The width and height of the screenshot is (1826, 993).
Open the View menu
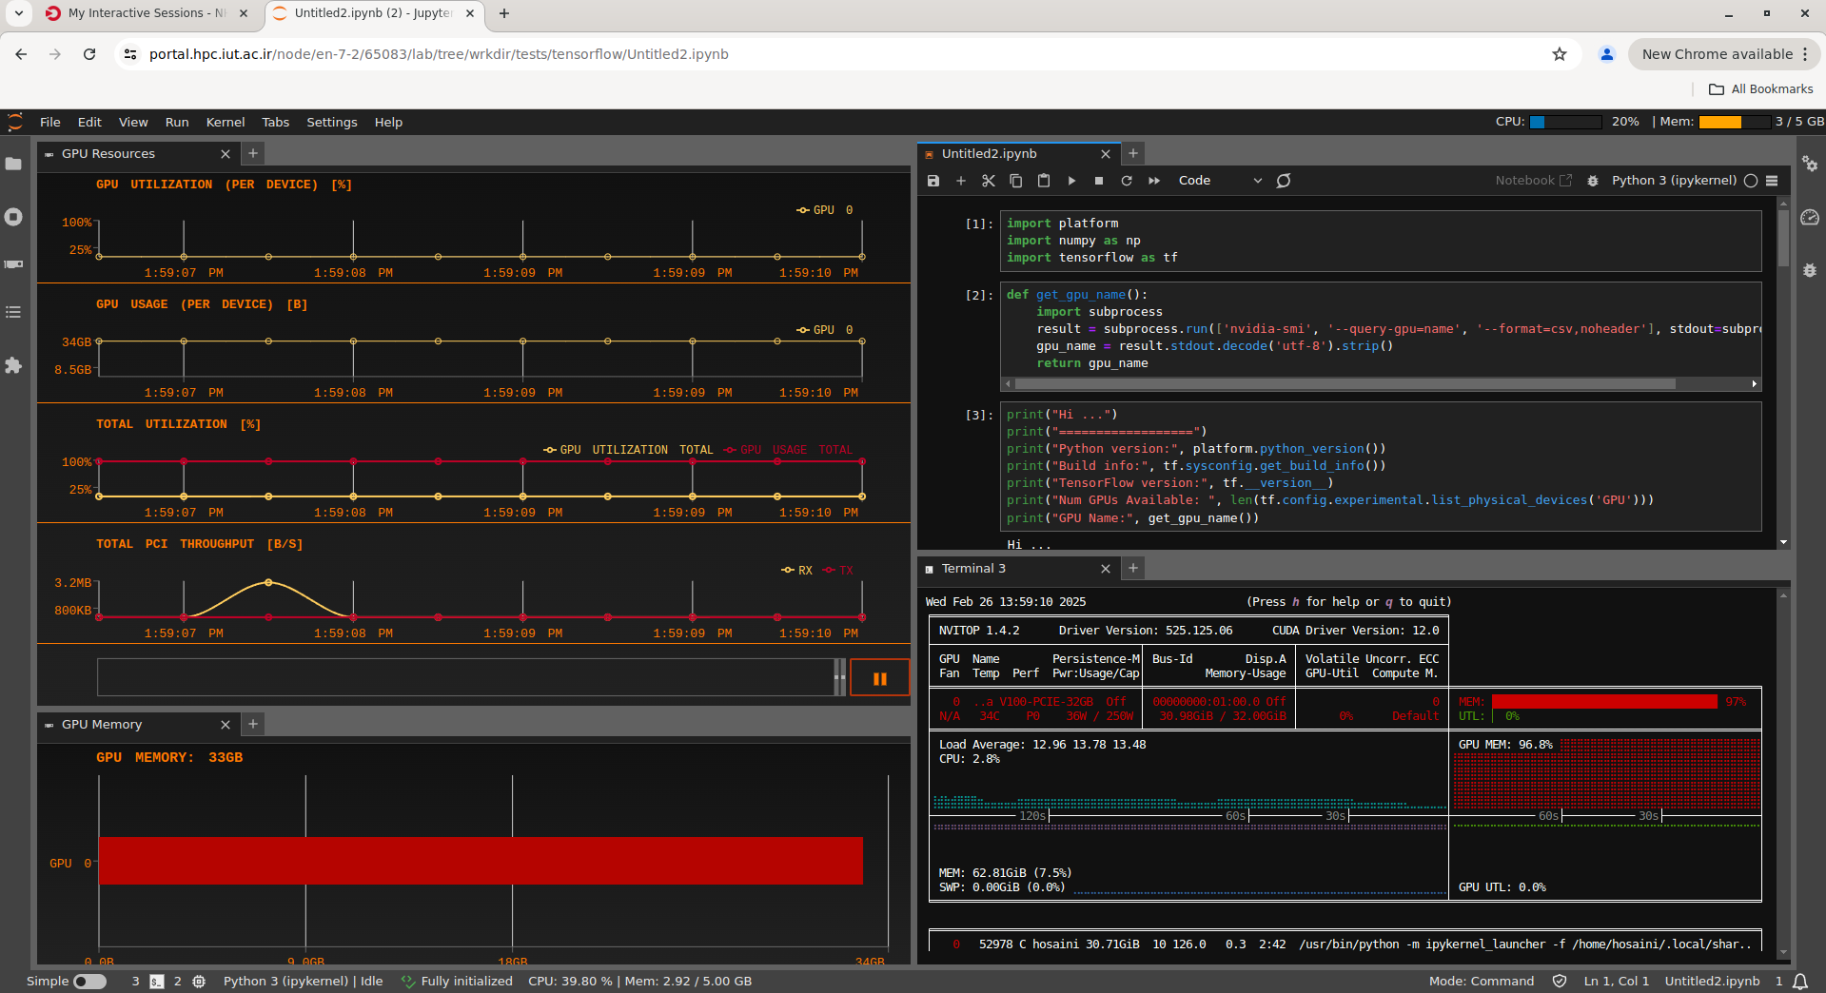133,122
